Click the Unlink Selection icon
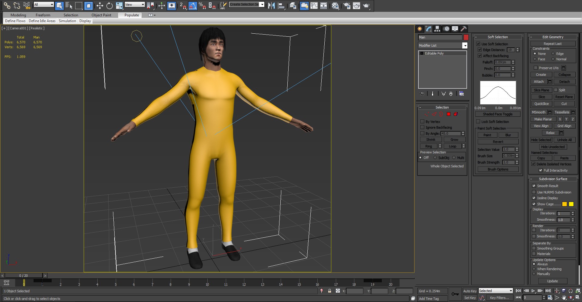The height and width of the screenshot is (302, 582). coord(17,5)
